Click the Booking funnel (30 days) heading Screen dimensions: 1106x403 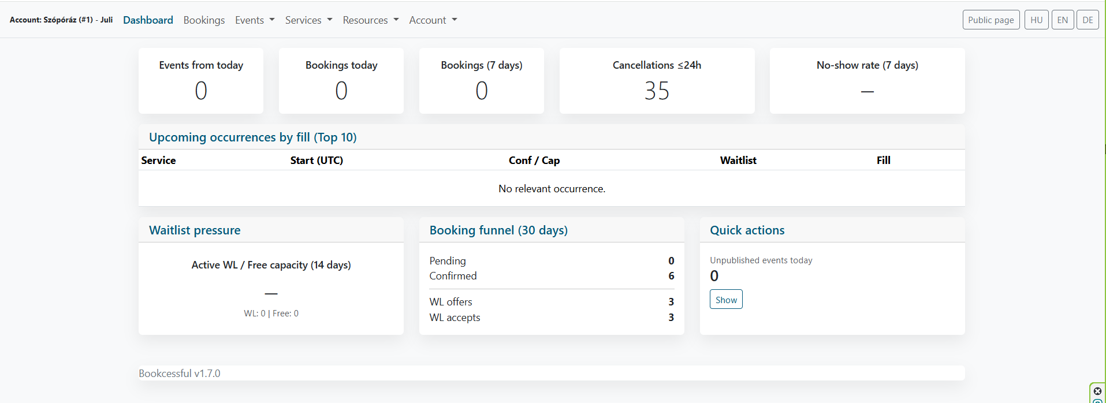click(x=498, y=230)
